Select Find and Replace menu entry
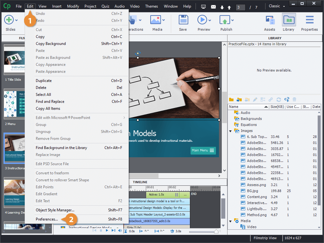 point(50,102)
